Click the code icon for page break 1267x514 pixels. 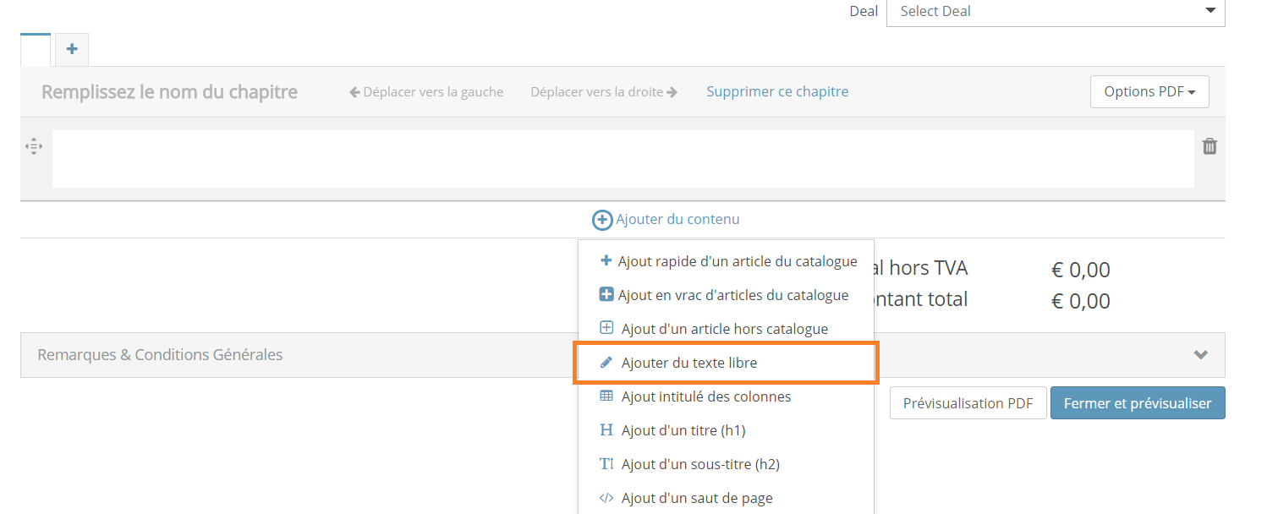(x=606, y=497)
